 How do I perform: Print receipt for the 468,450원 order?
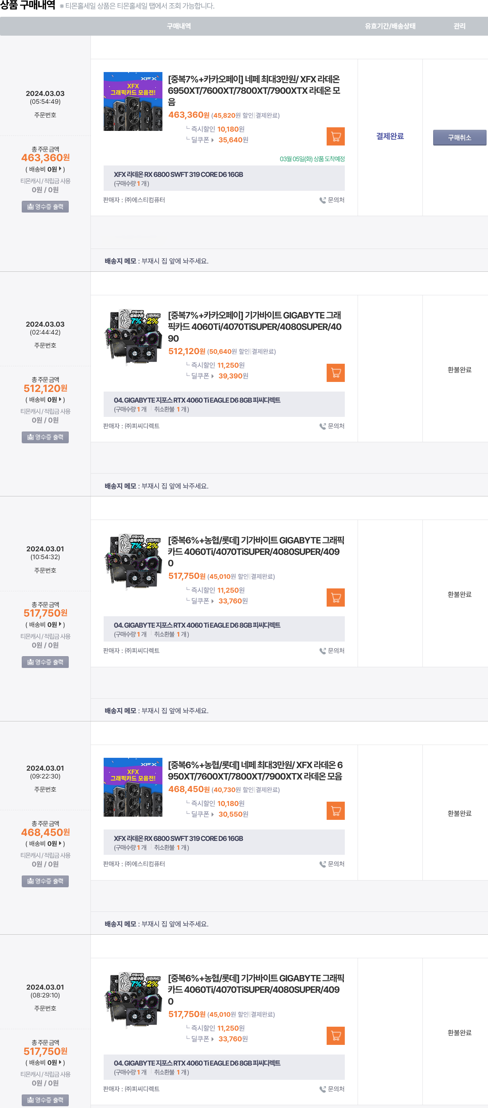[x=45, y=881]
